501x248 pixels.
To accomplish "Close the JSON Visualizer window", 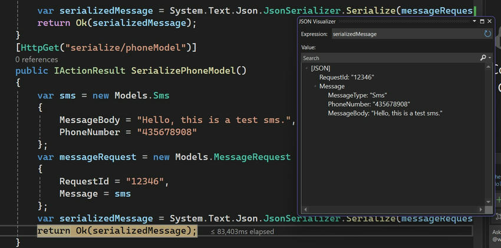I will pyautogui.click(x=489, y=21).
